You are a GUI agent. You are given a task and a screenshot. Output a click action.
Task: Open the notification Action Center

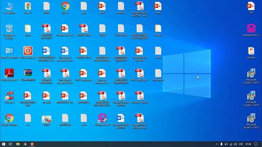[x=256, y=144]
